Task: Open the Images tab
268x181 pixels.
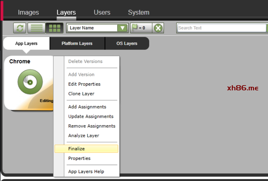Action: [x=28, y=12]
